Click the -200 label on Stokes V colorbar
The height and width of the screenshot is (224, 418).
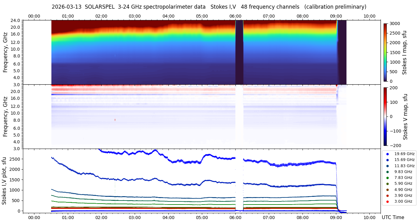pyautogui.click(x=395, y=145)
